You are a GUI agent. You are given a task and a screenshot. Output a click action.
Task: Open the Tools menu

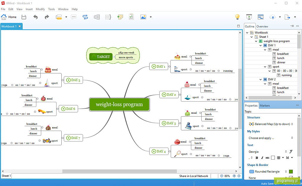51,9
